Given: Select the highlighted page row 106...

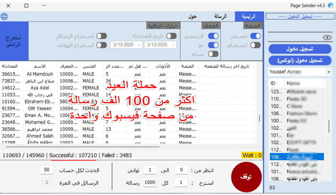Looking at the screenshot, I should (x=297, y=157).
